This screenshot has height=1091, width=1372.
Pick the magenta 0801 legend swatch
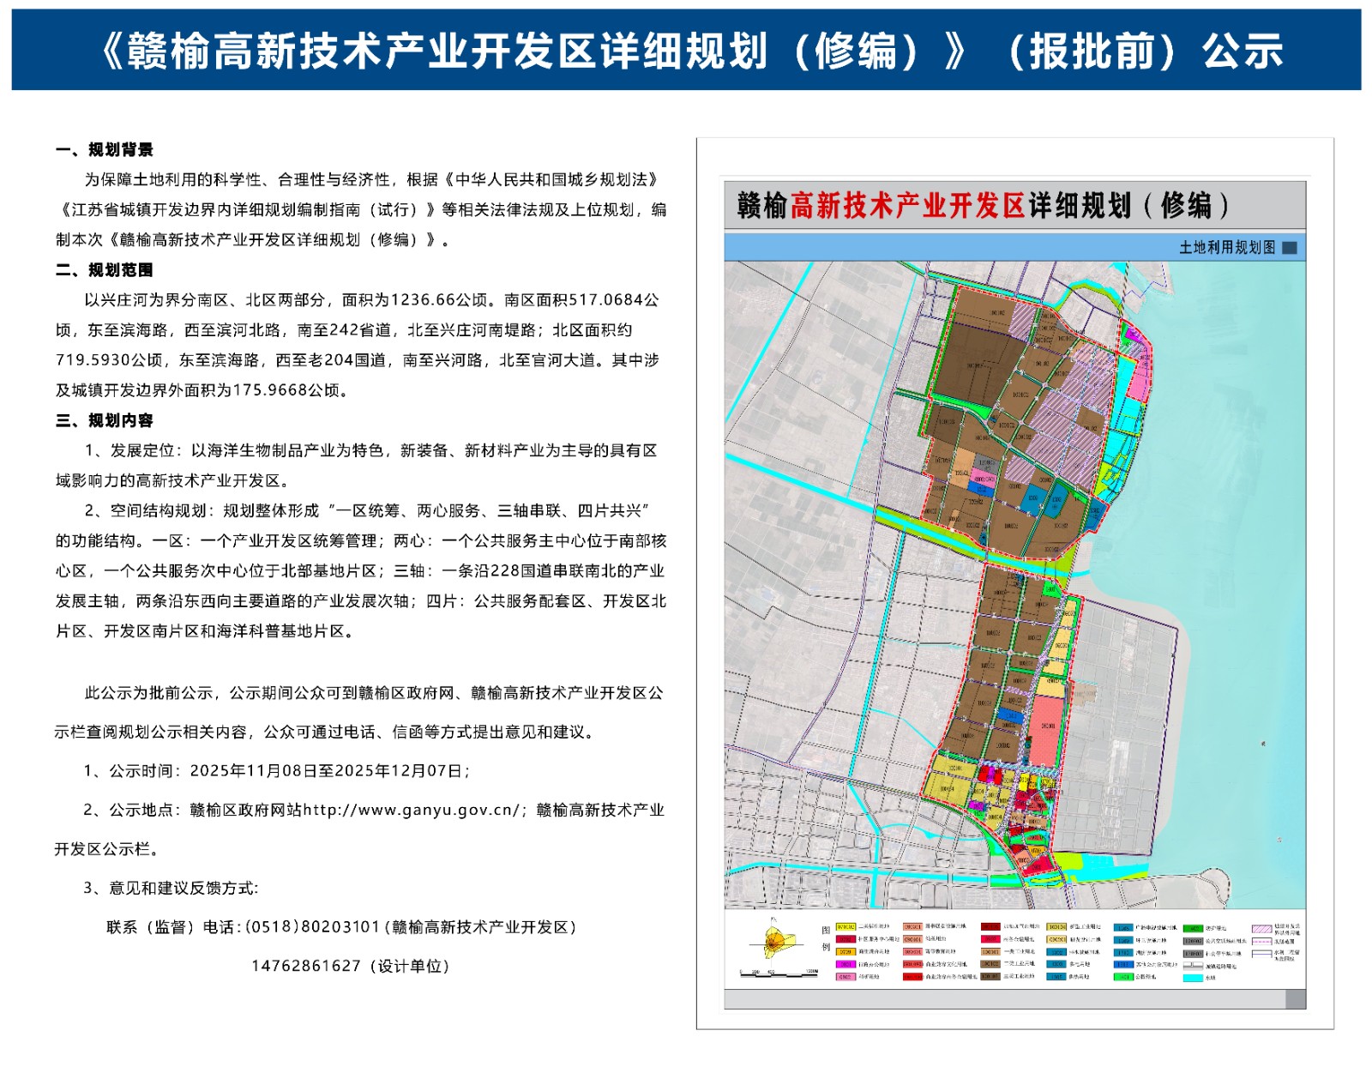tap(845, 964)
